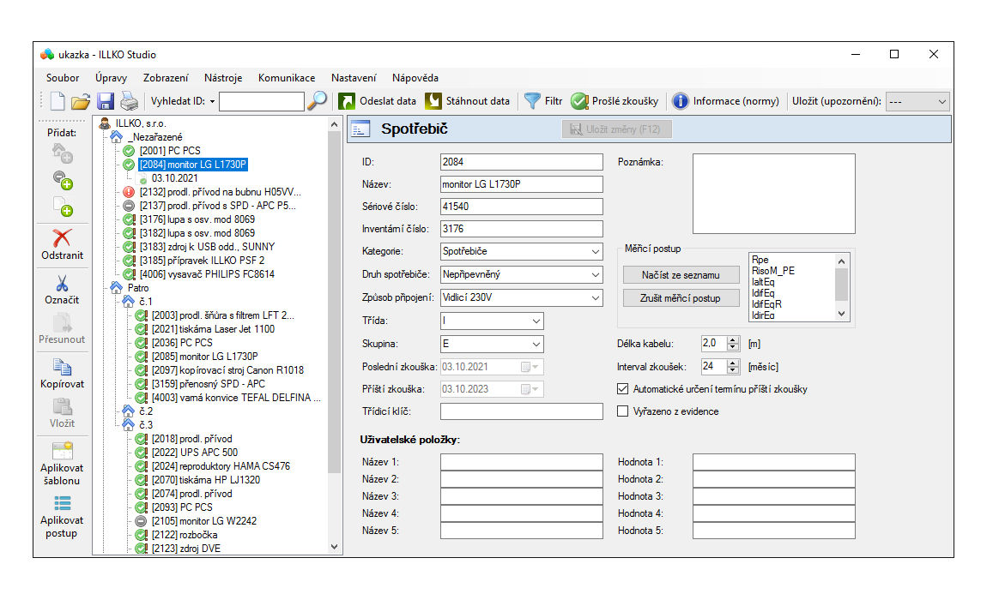987x600 pixels.
Task: Open the Příští zkouška date picker
Action: pos(530,389)
